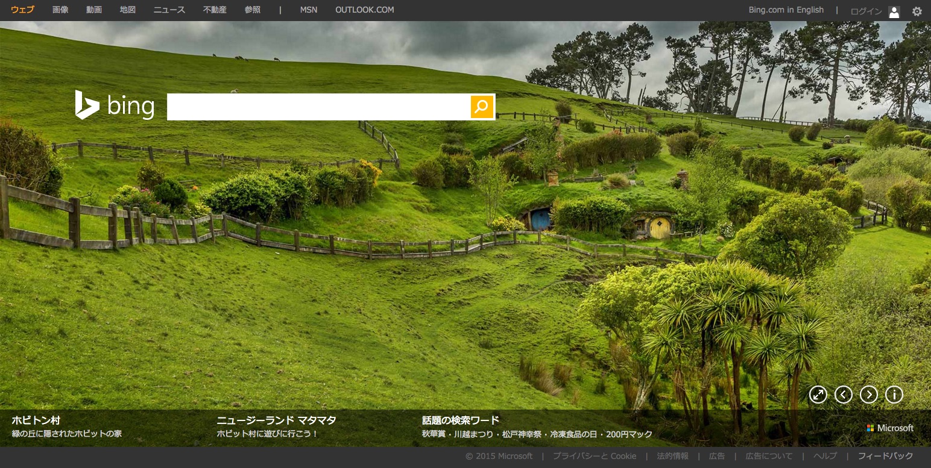Open image info circle icon
This screenshot has height=468, width=931.
coord(894,395)
